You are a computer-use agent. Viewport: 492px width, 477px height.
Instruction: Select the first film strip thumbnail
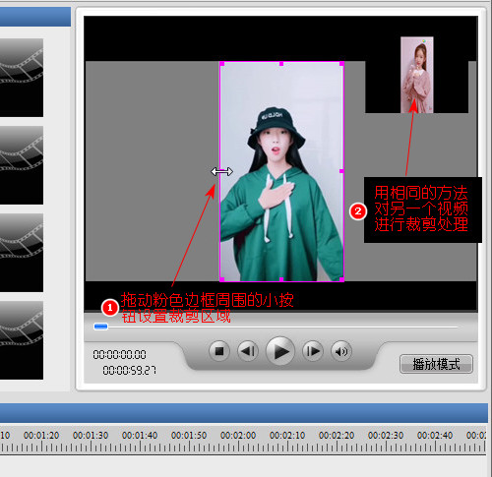click(x=22, y=78)
